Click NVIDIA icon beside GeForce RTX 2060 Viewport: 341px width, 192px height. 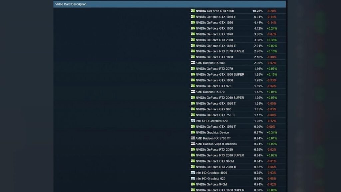pos(193,40)
